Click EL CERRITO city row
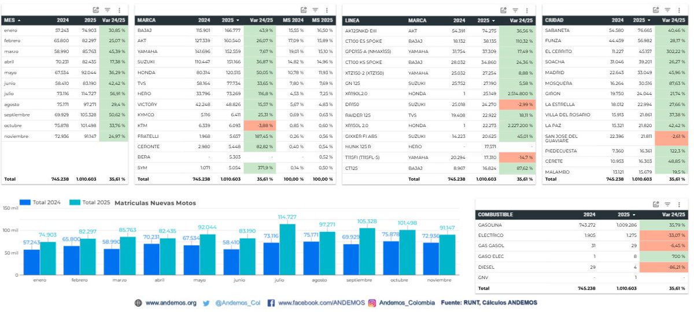694x312 pixels. click(616, 51)
